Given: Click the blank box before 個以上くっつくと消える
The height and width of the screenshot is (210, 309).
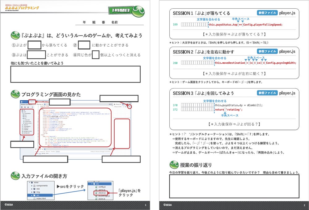Looking at the screenshot, I should [x=95, y=55].
